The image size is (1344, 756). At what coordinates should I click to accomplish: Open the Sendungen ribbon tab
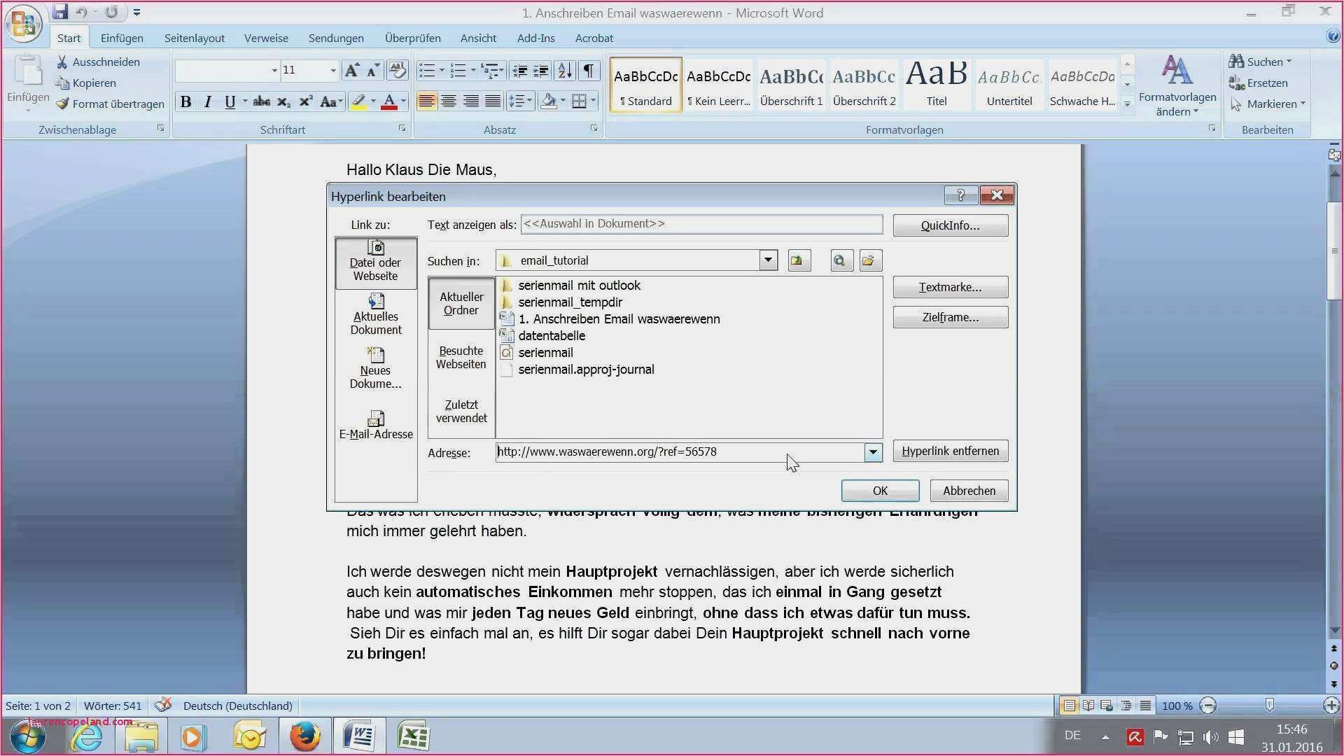point(335,38)
